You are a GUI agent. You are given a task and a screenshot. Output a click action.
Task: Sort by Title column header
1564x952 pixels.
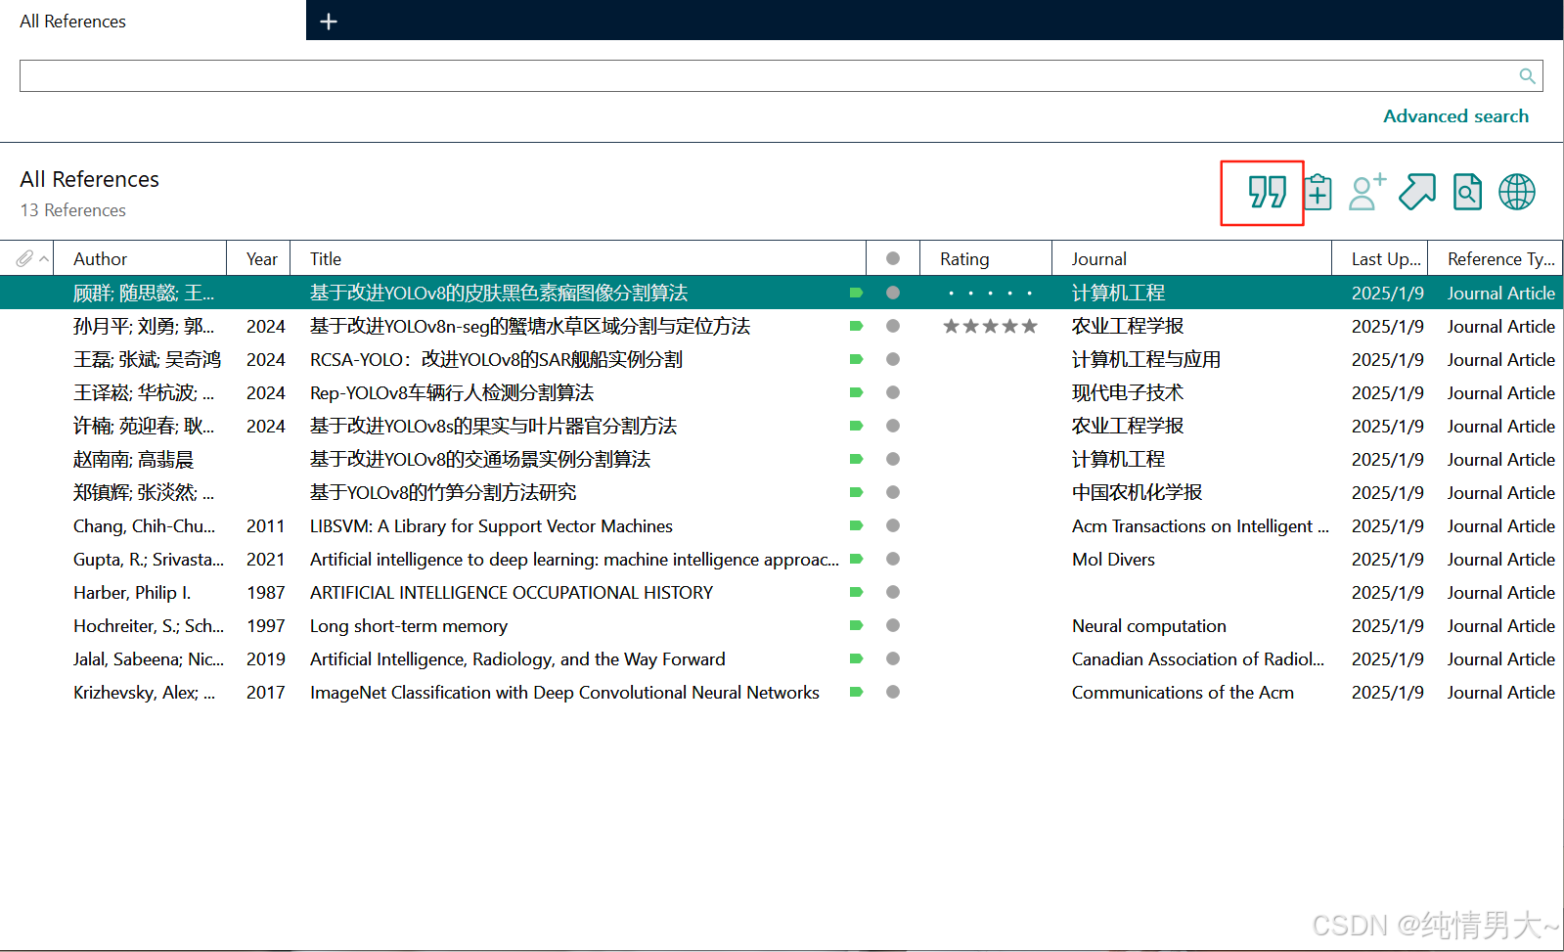pos(579,258)
